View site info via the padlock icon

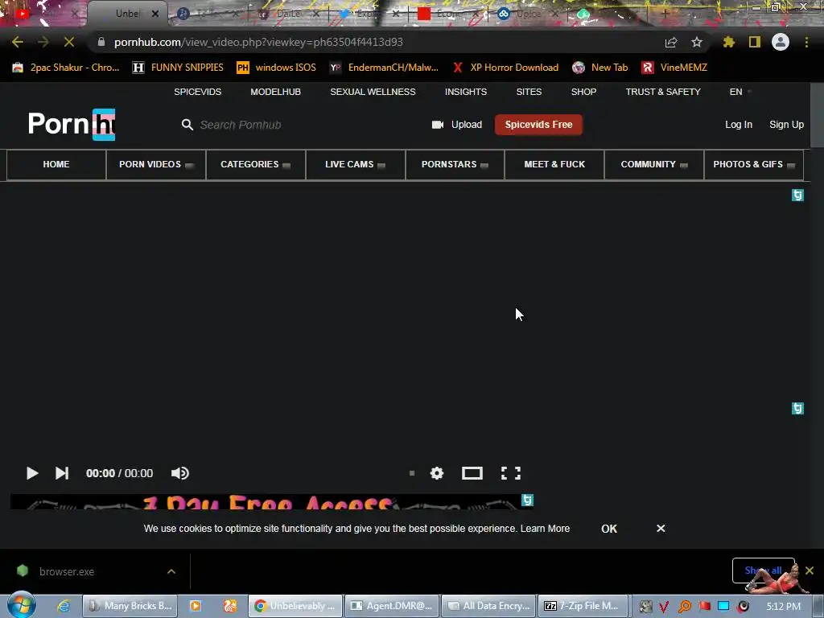[101, 42]
